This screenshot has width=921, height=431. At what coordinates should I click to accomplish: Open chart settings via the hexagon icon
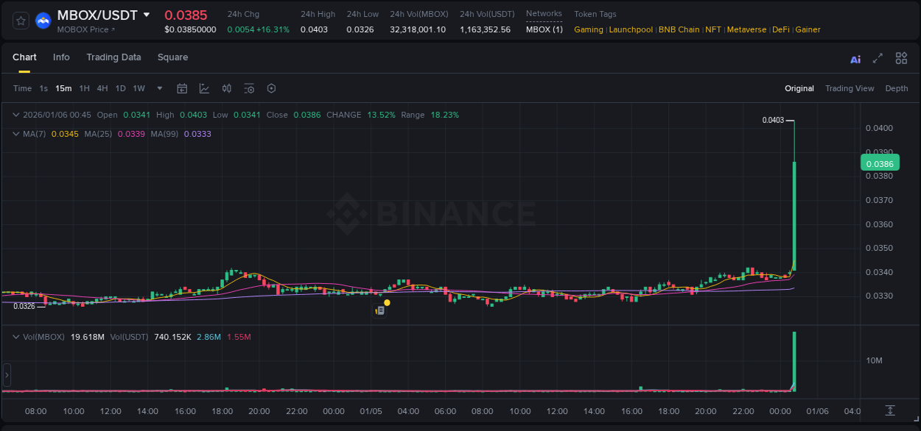point(271,88)
